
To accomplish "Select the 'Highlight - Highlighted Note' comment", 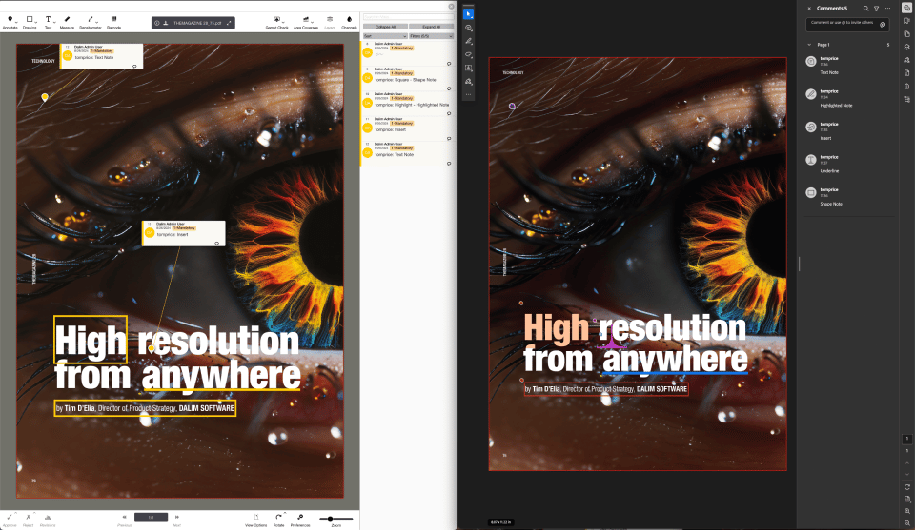I will (x=408, y=104).
